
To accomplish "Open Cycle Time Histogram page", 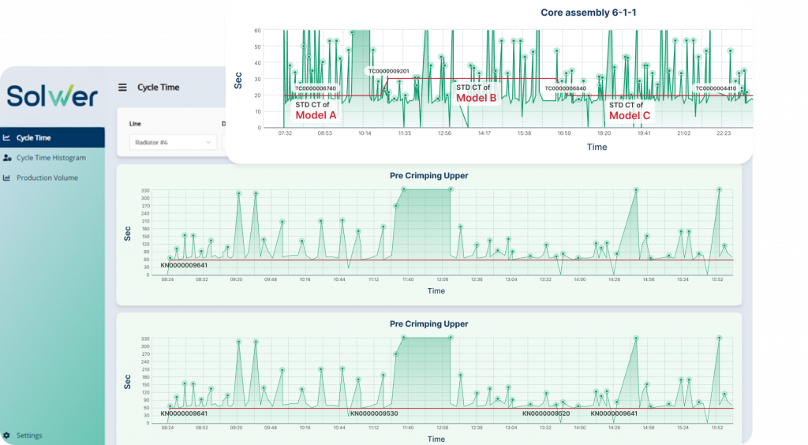I will (51, 158).
